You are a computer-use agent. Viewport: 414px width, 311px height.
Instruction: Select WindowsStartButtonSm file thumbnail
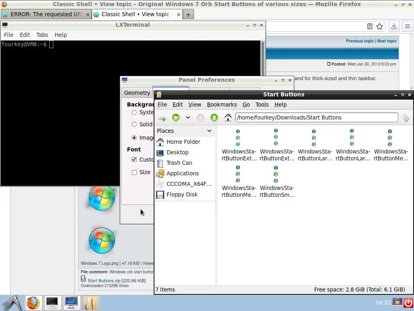276,174
